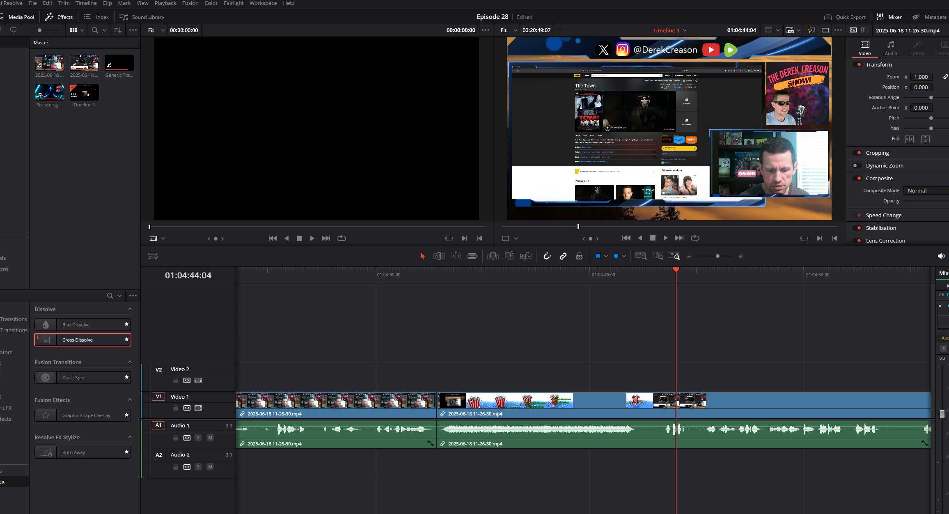Image resolution: width=949 pixels, height=514 pixels.
Task: Select Generic Tra... audio clip thumbnail
Action: click(x=119, y=63)
